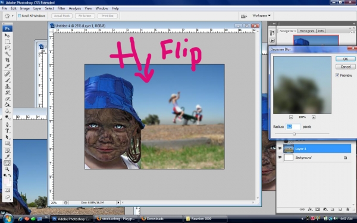
Task: Open the Layer menu
Action: point(37,8)
